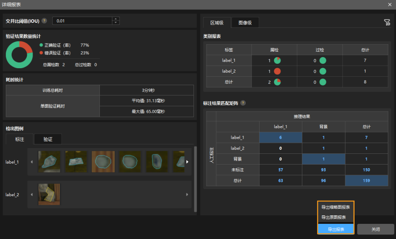Open the label_2 thumbnail with yellow outline
Image resolution: width=396 pixels, height=239 pixels.
click(49, 194)
